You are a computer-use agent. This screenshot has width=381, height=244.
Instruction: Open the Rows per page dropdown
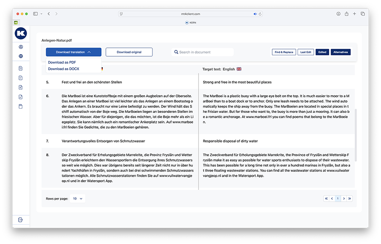click(77, 199)
